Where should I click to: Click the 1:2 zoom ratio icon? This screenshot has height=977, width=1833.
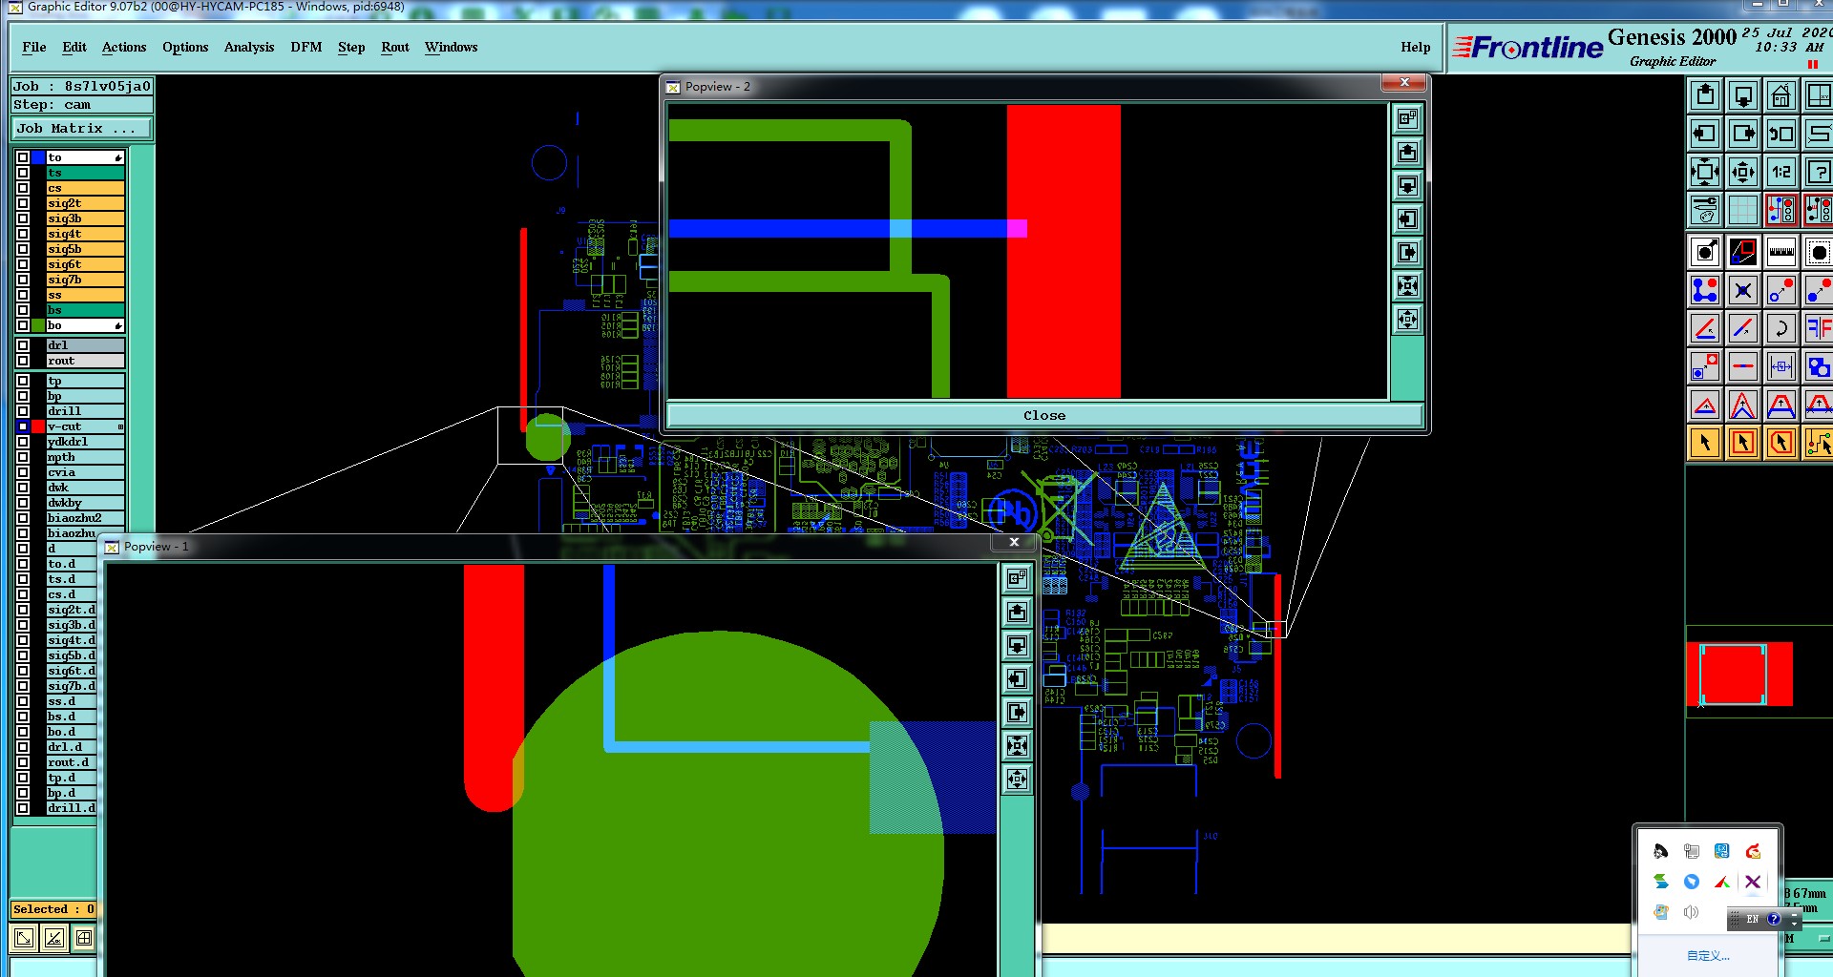[x=1781, y=172]
